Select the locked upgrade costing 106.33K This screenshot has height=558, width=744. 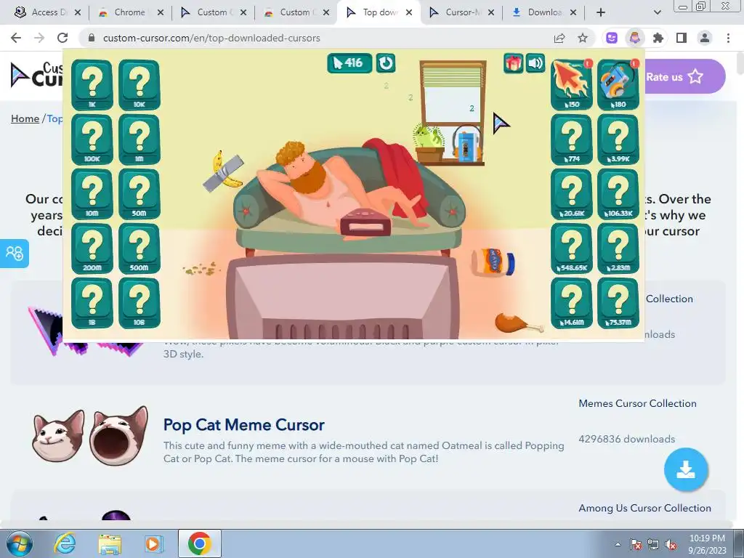618,194
